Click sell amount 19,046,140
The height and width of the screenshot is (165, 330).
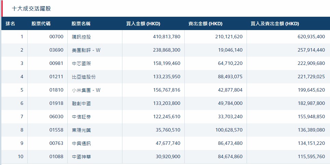point(230,50)
